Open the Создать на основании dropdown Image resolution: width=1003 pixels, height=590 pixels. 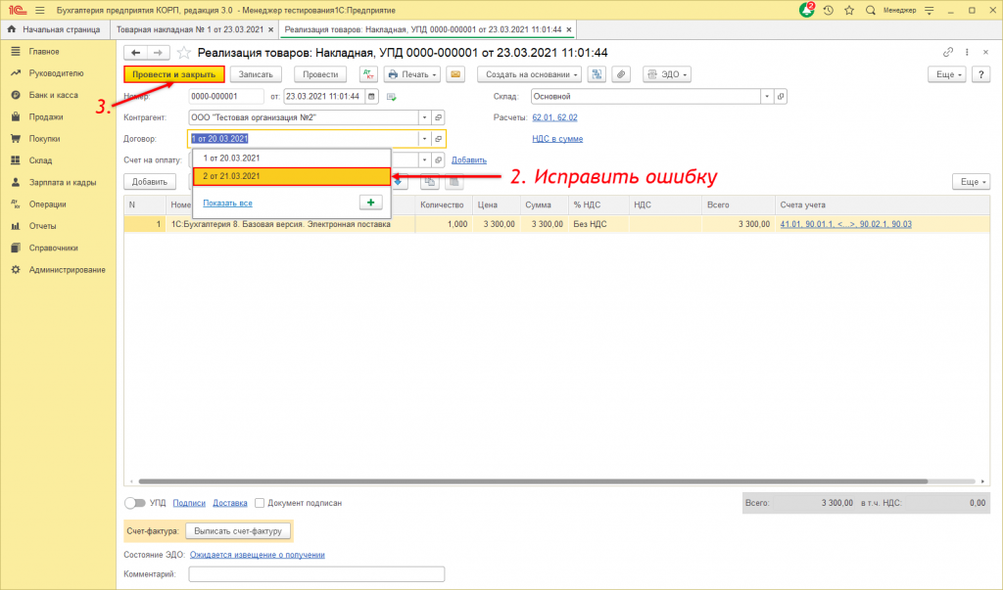(x=530, y=74)
